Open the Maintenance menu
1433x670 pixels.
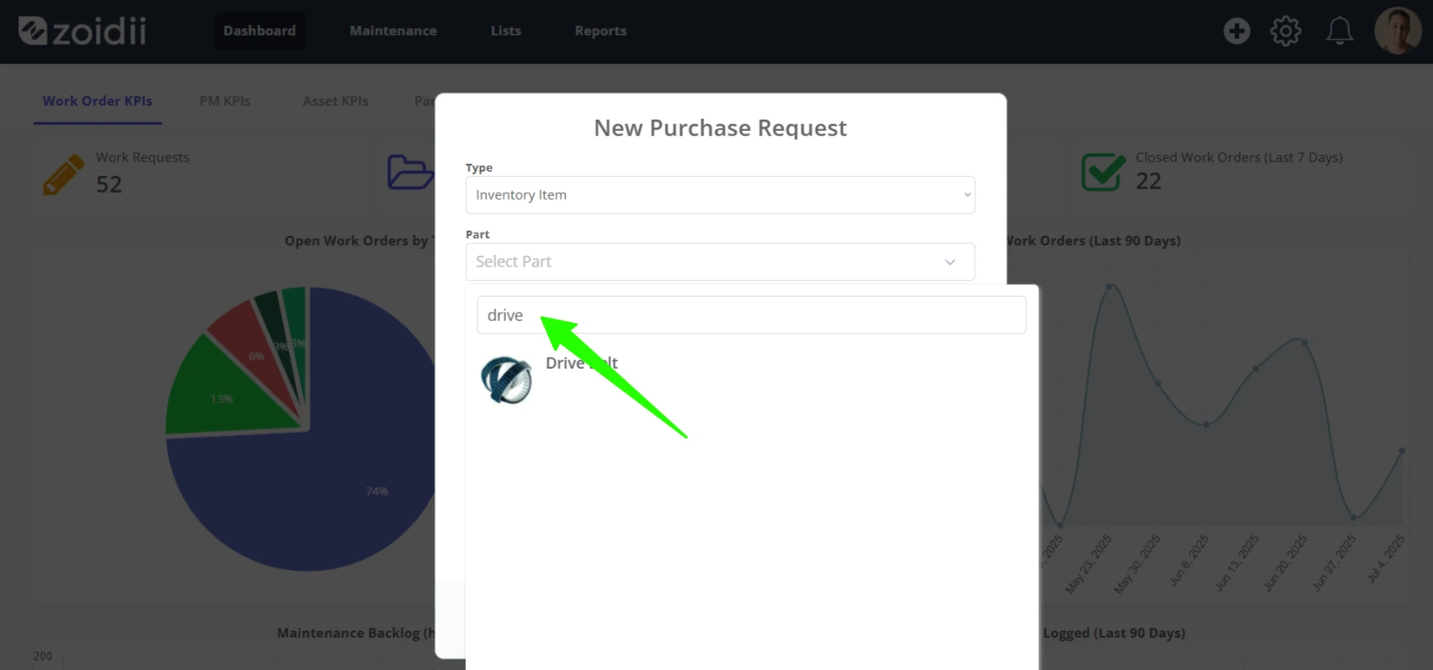click(393, 30)
